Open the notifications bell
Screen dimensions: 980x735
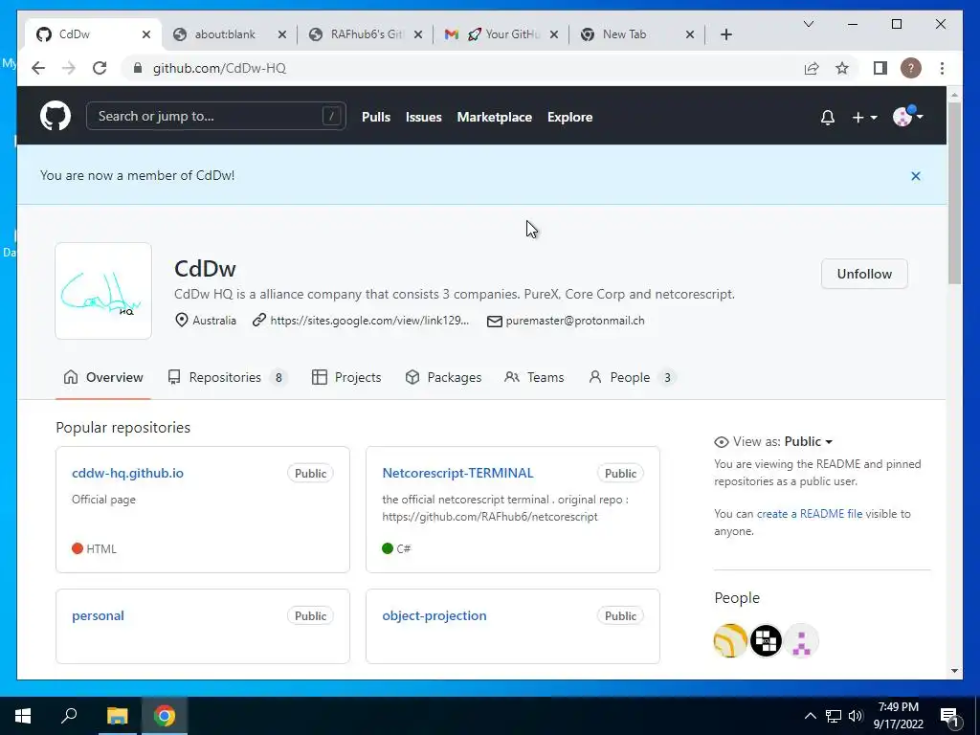coord(828,118)
